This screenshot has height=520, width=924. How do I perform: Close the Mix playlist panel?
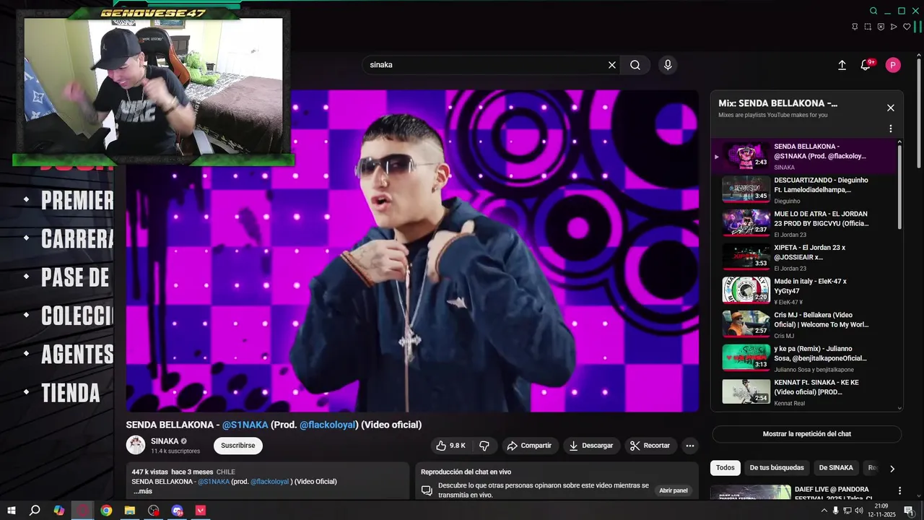point(891,108)
